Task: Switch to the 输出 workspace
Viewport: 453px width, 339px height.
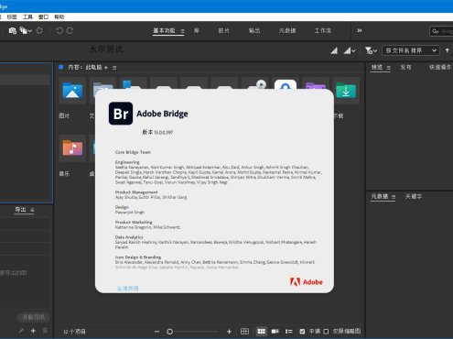Action: (x=254, y=30)
